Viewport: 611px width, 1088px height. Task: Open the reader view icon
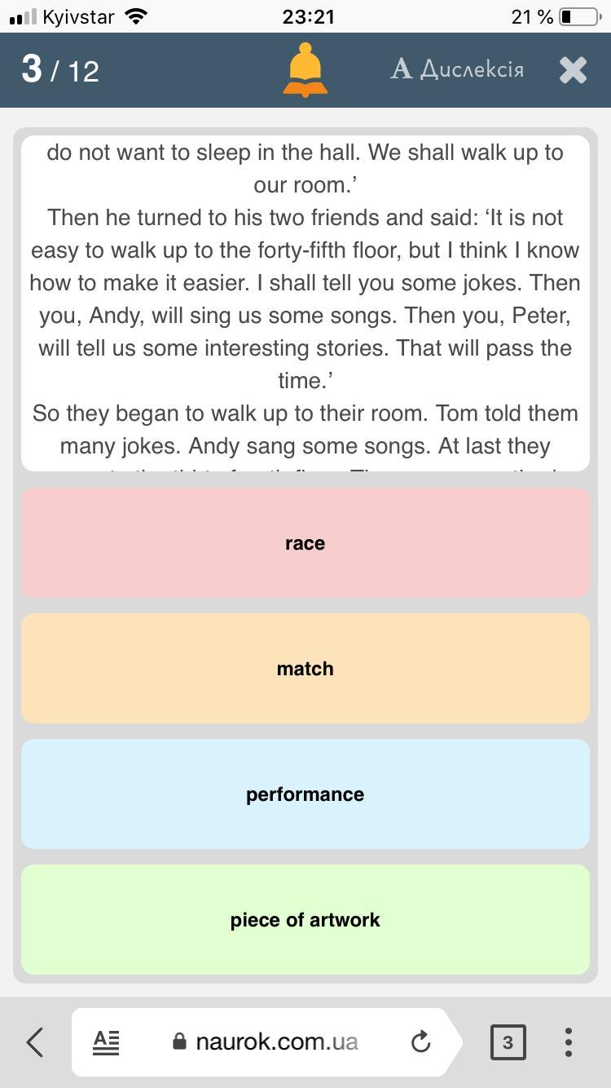coord(106,1042)
